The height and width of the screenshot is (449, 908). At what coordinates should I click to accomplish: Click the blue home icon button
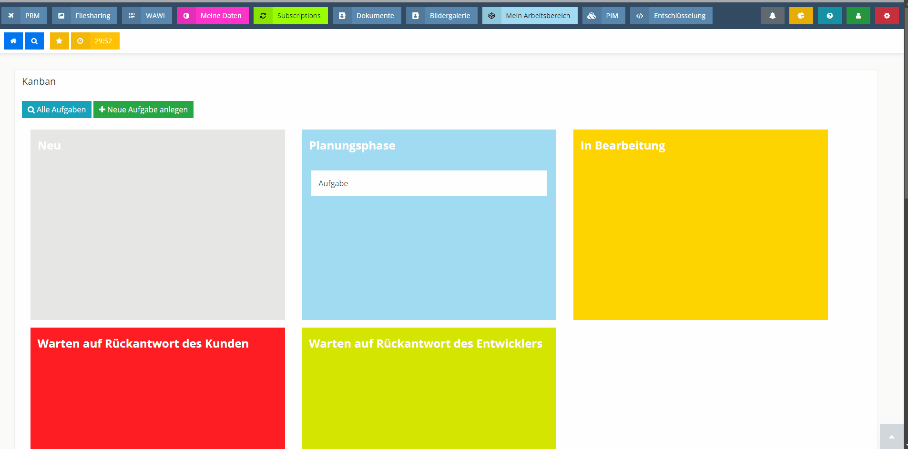point(13,41)
